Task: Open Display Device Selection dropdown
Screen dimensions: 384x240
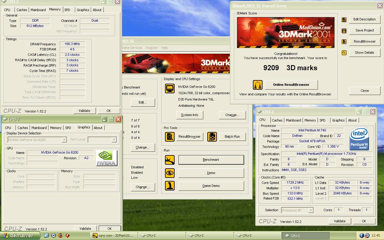Action: [x=64, y=140]
